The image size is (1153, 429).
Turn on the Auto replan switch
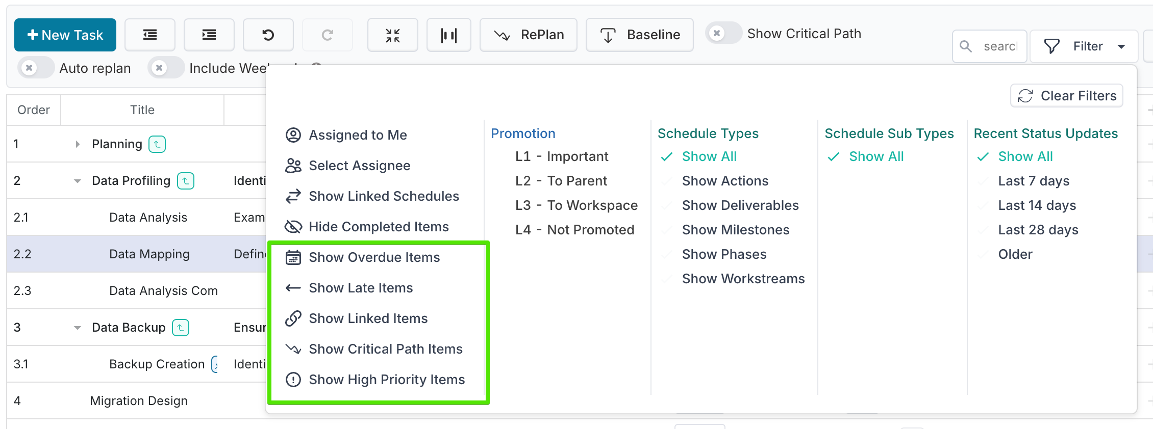click(36, 68)
